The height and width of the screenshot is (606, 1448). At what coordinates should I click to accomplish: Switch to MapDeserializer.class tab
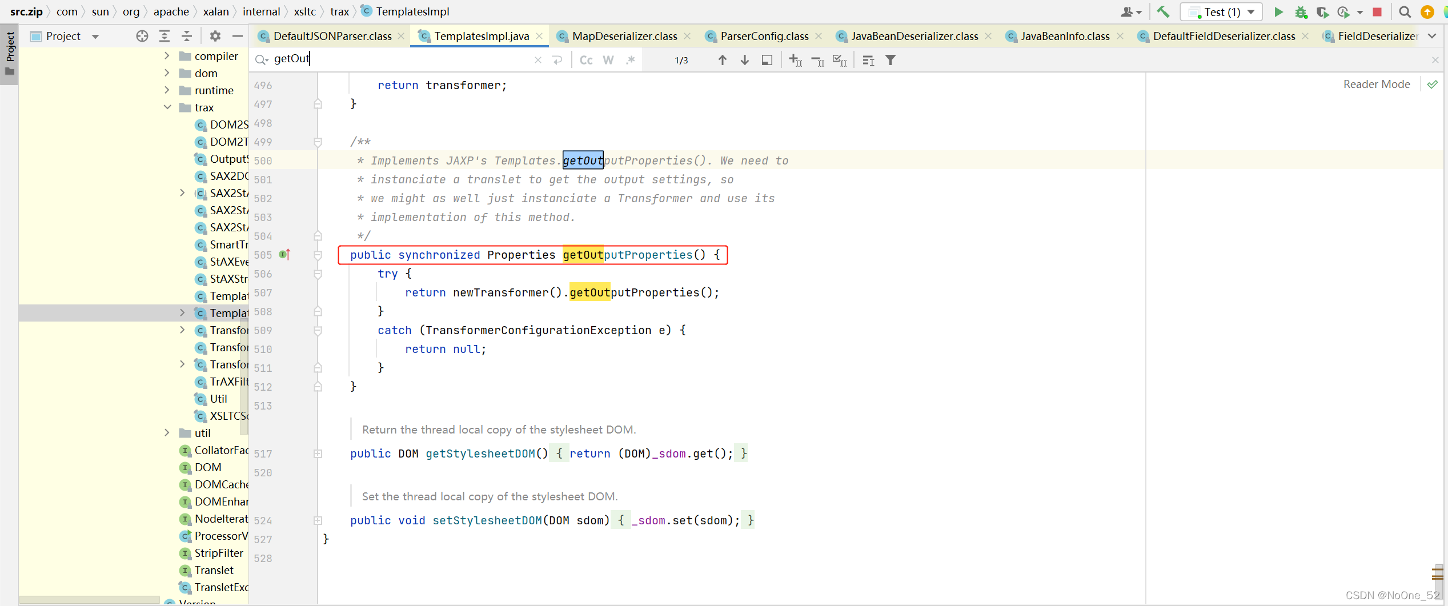point(624,36)
